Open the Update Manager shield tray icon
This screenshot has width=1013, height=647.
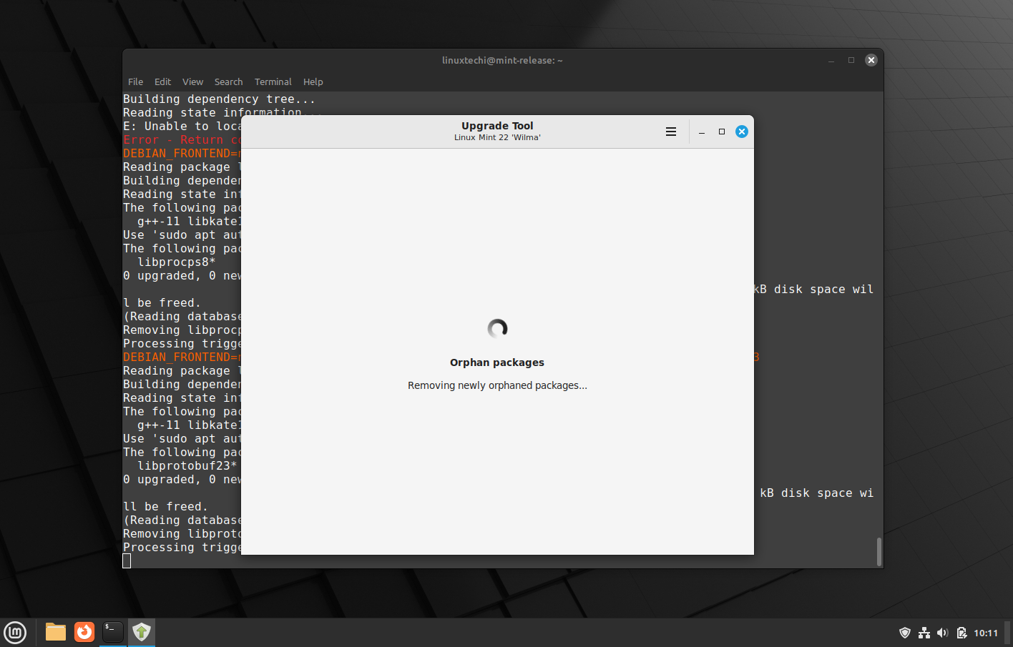pyautogui.click(x=905, y=633)
